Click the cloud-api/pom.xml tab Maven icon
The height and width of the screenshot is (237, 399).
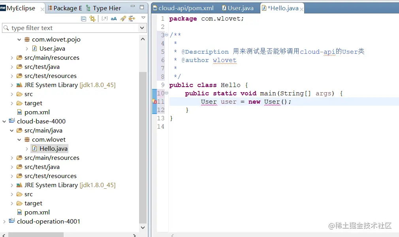coord(155,8)
